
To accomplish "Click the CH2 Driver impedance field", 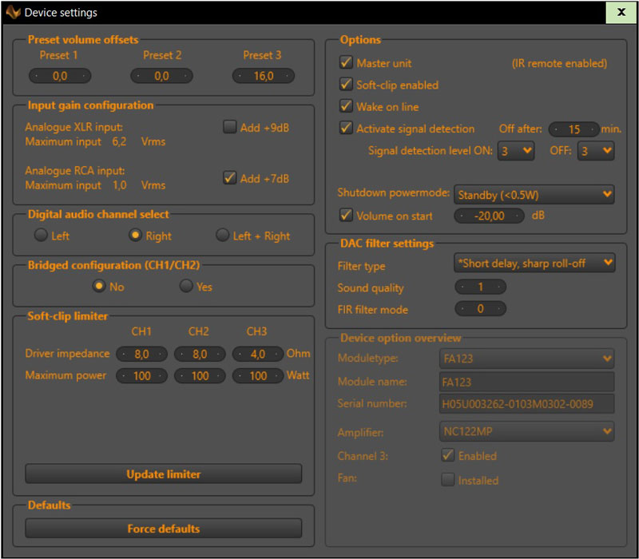I will point(200,354).
